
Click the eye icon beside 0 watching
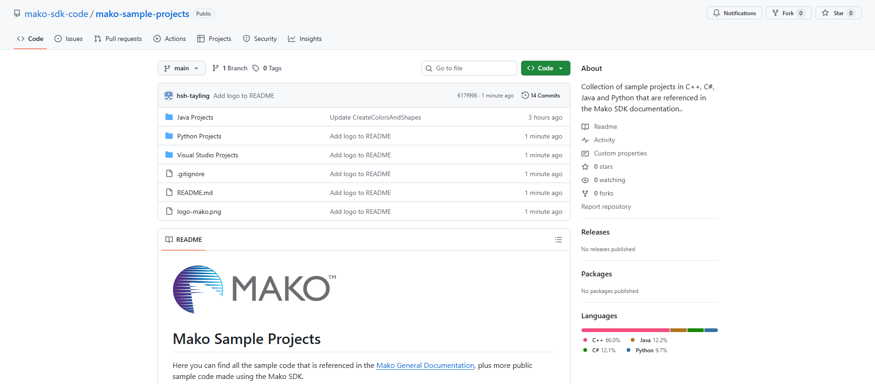(585, 180)
